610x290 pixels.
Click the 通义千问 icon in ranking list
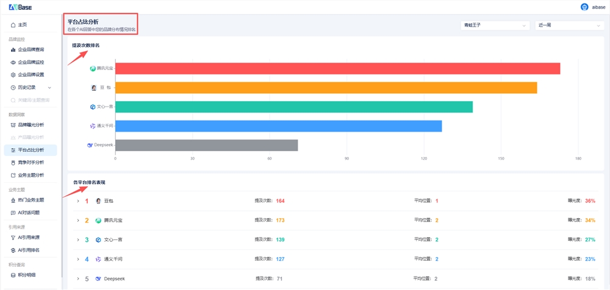coord(98,260)
